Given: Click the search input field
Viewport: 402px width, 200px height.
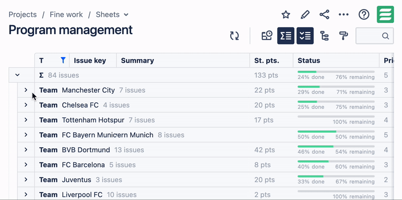Looking at the screenshot, I should click(x=374, y=36).
